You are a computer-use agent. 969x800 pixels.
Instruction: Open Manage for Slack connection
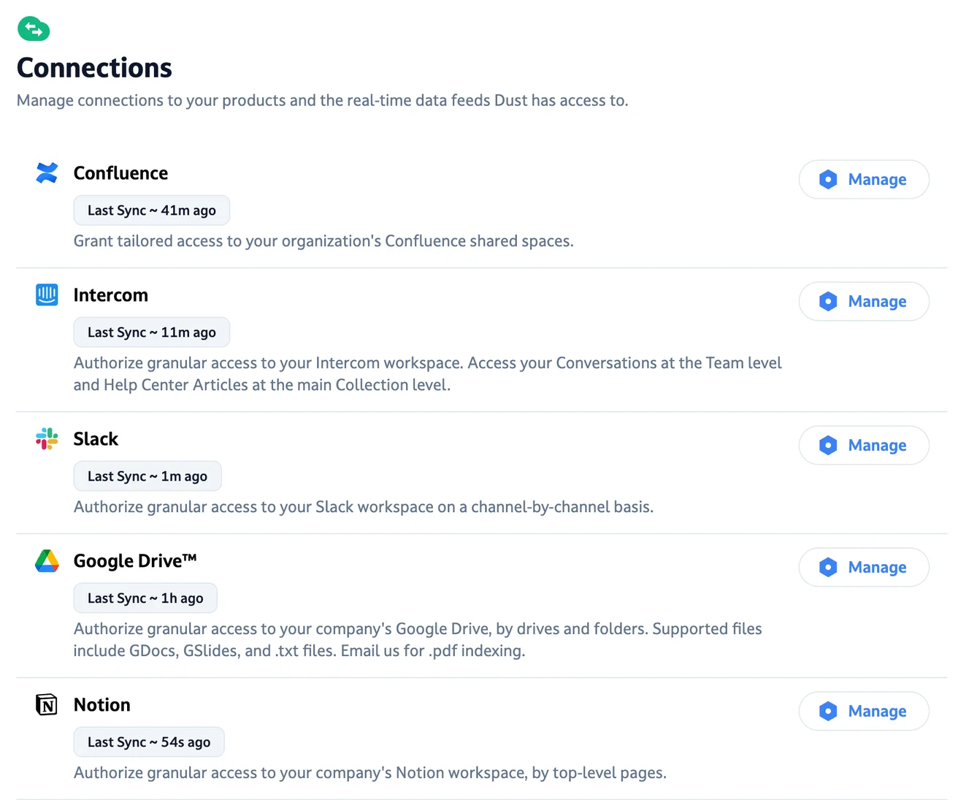(864, 445)
